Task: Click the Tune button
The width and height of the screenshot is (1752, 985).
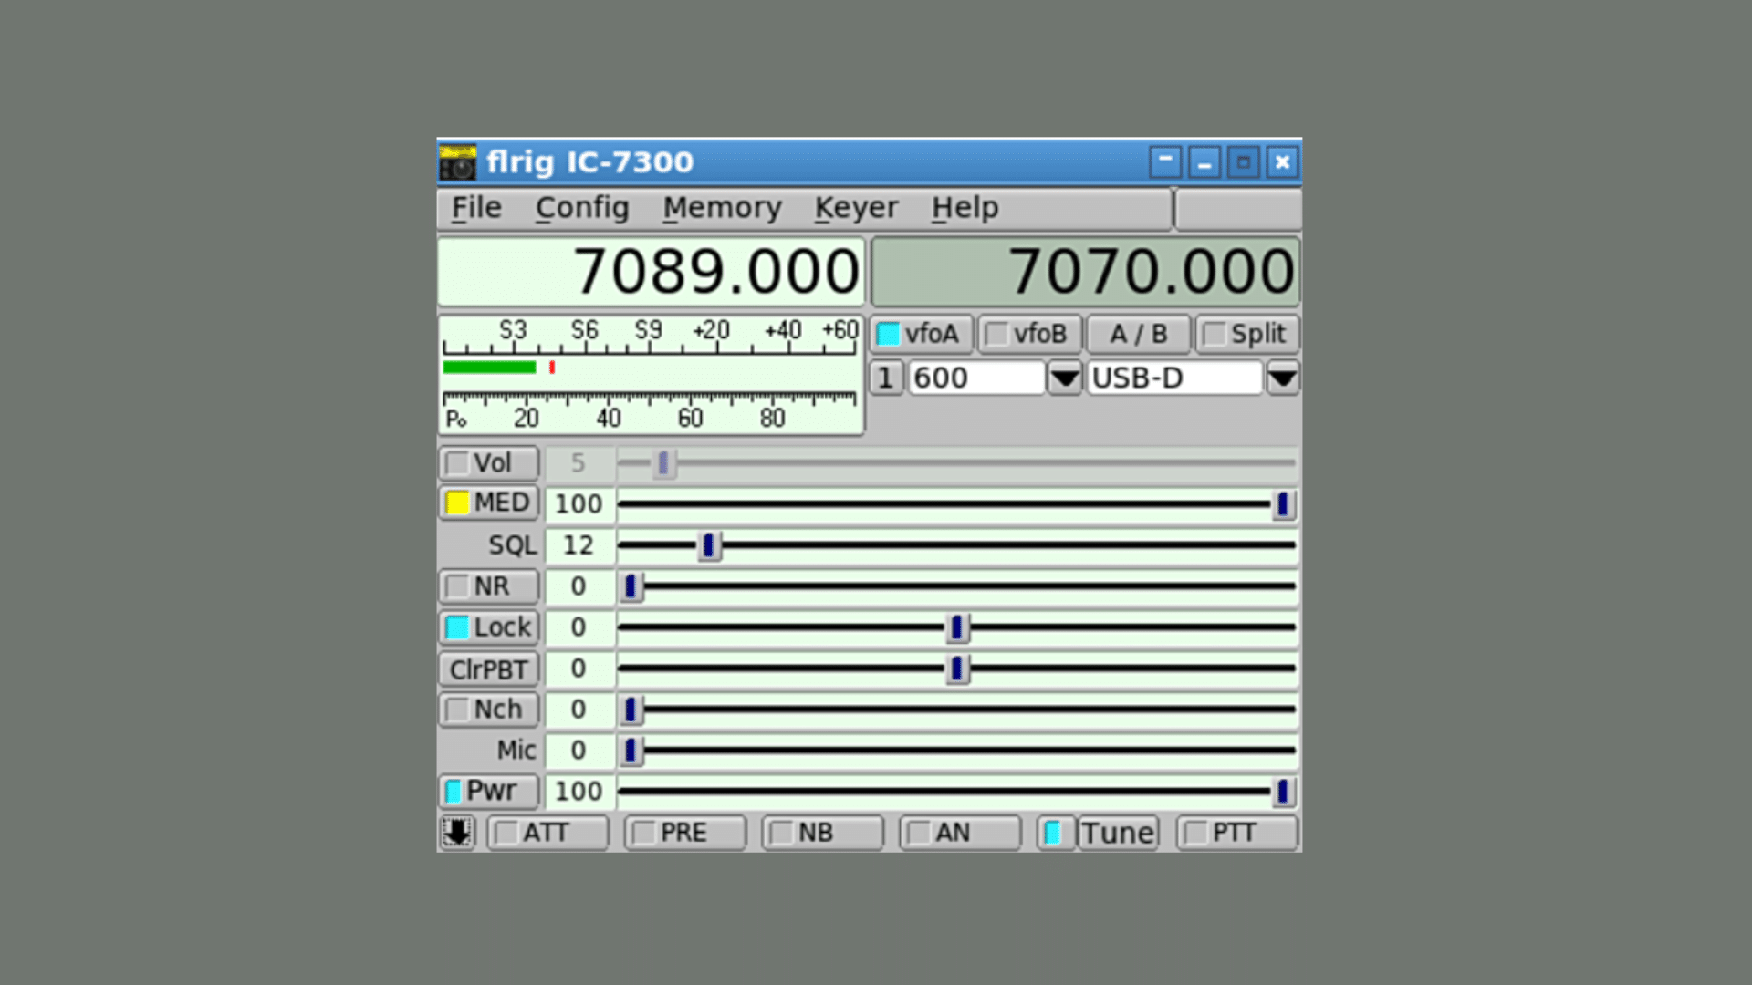Action: tap(1118, 833)
